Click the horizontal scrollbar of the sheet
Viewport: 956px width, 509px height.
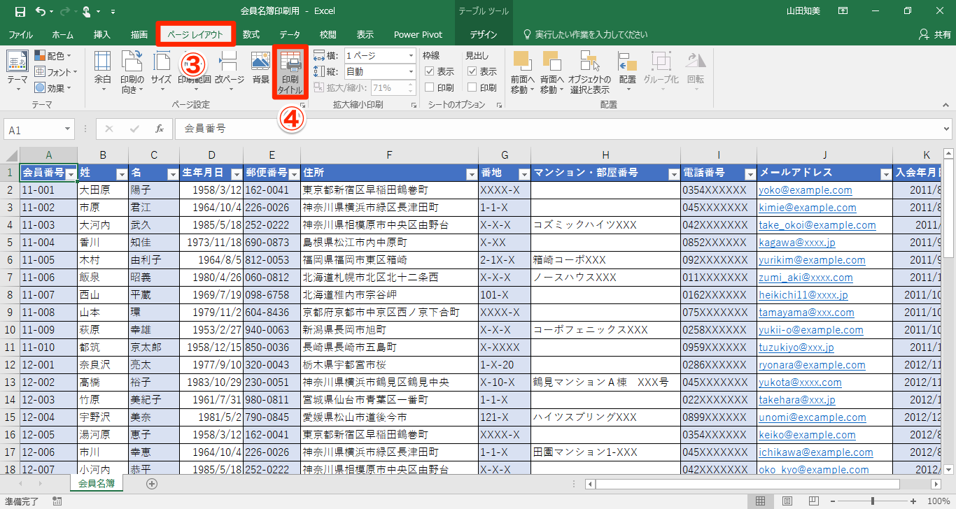tap(747, 484)
